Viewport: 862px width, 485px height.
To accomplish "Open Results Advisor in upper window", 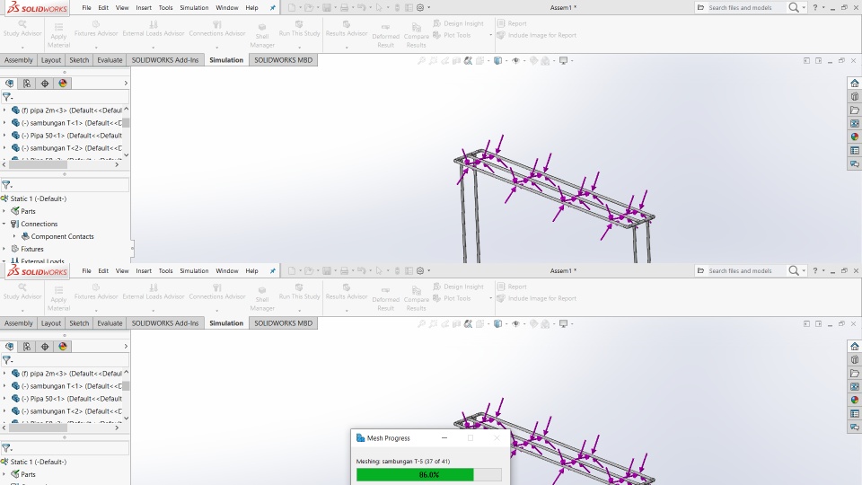I will tap(347, 29).
